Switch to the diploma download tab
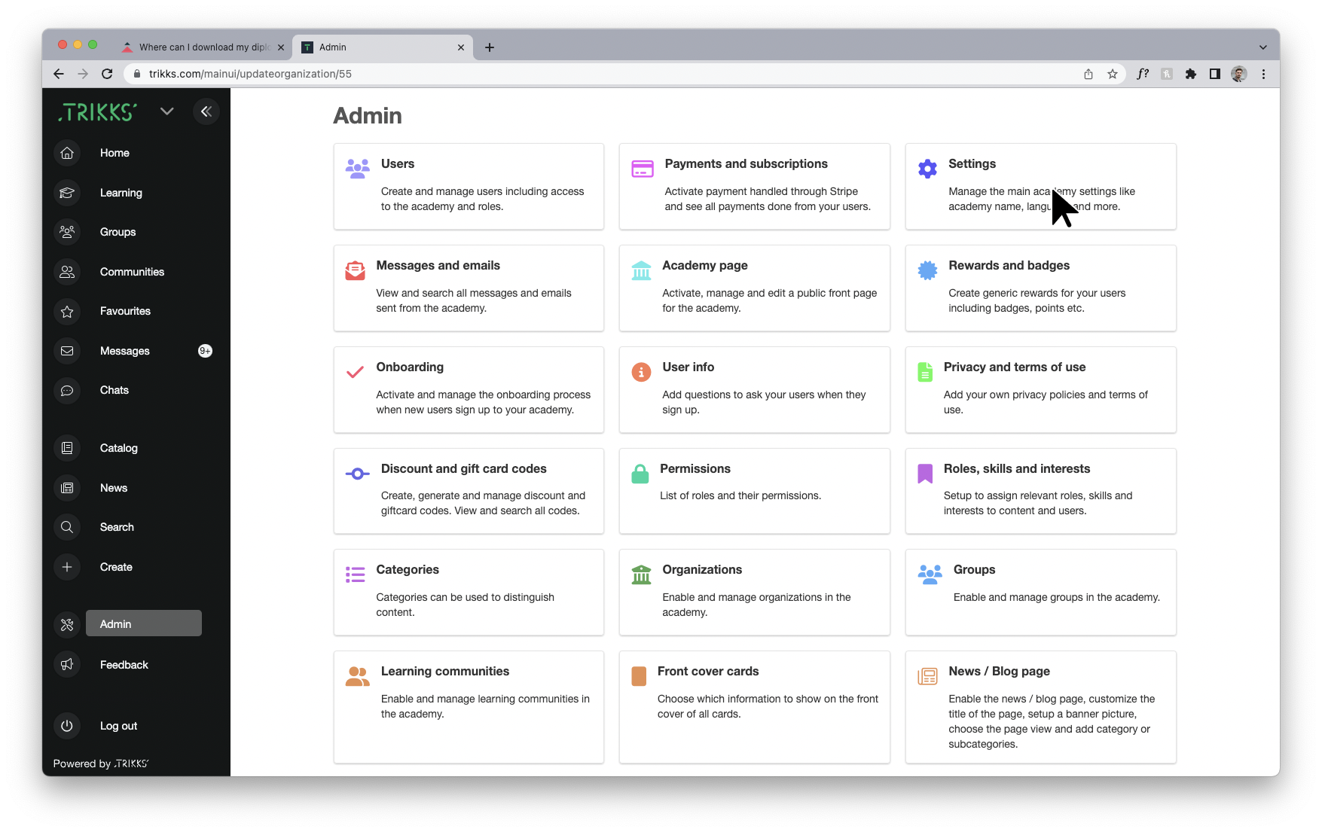The width and height of the screenshot is (1322, 832). (203, 47)
